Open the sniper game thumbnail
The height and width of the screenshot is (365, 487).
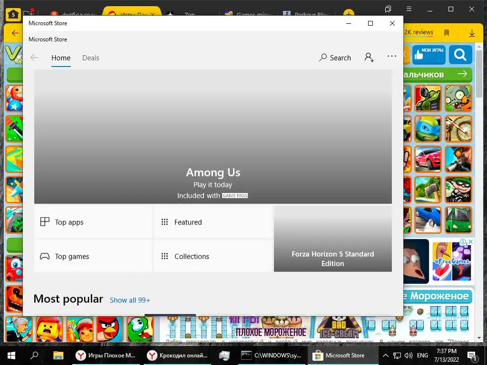click(x=458, y=159)
